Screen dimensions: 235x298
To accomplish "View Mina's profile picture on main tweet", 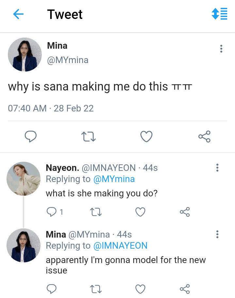I will 25,55.
